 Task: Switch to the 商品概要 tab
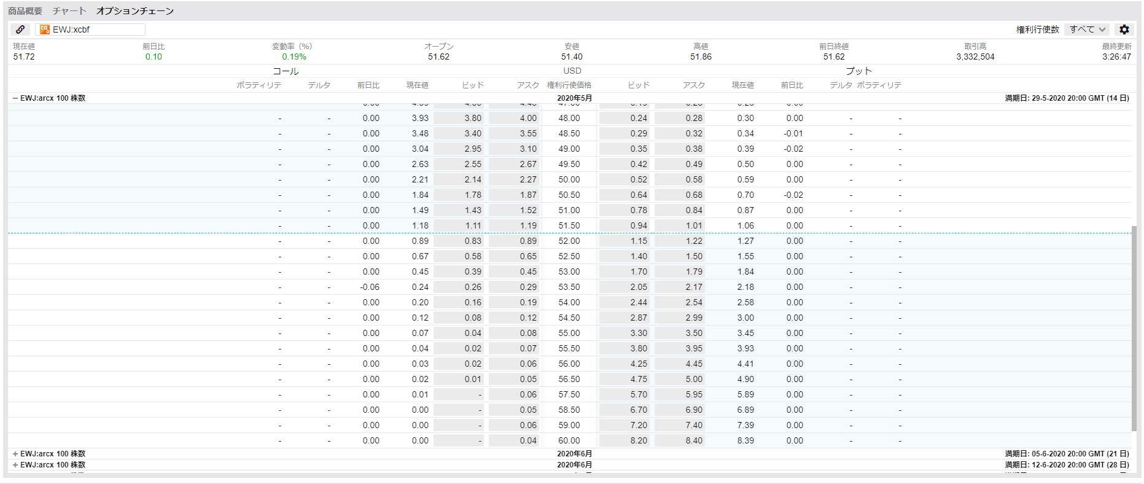[25, 11]
